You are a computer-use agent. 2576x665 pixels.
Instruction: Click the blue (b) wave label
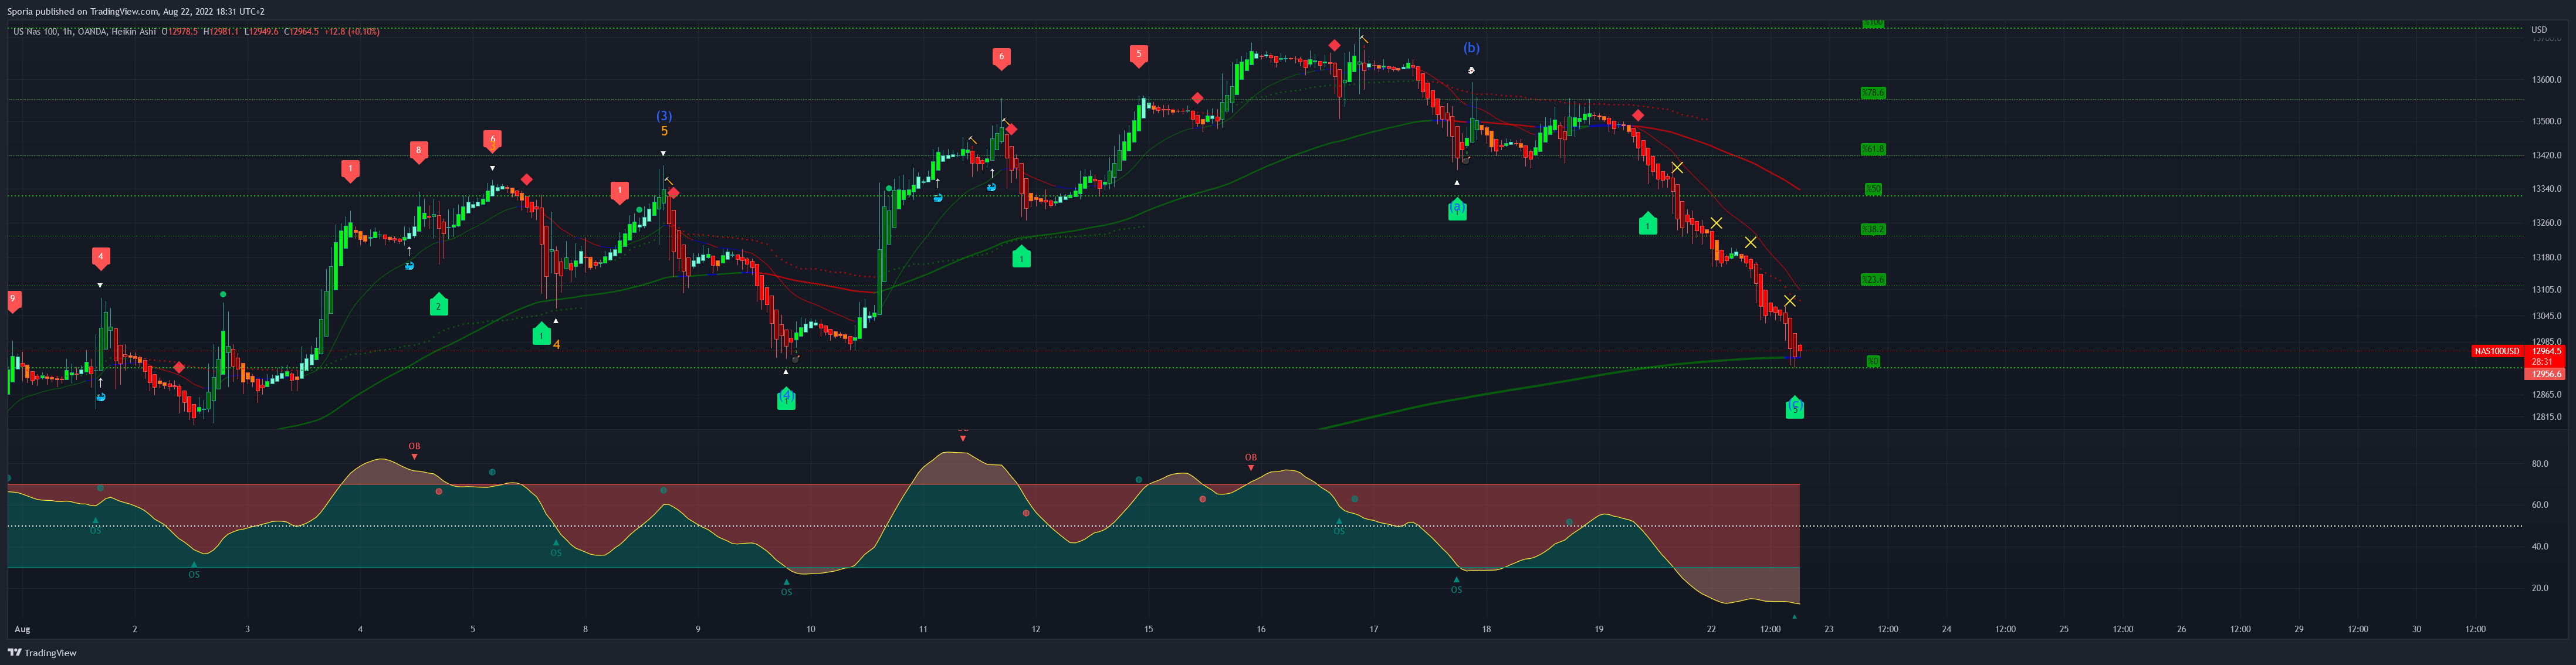coord(1471,48)
